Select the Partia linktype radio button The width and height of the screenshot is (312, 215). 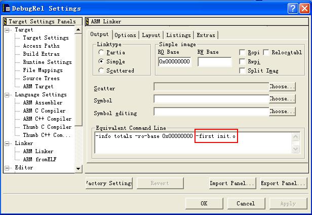(101, 52)
